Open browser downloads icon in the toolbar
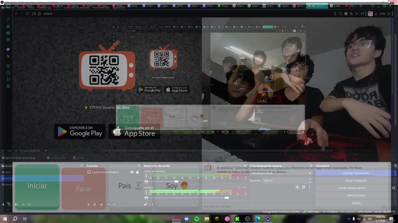This screenshot has height=223, width=398. click(x=376, y=14)
